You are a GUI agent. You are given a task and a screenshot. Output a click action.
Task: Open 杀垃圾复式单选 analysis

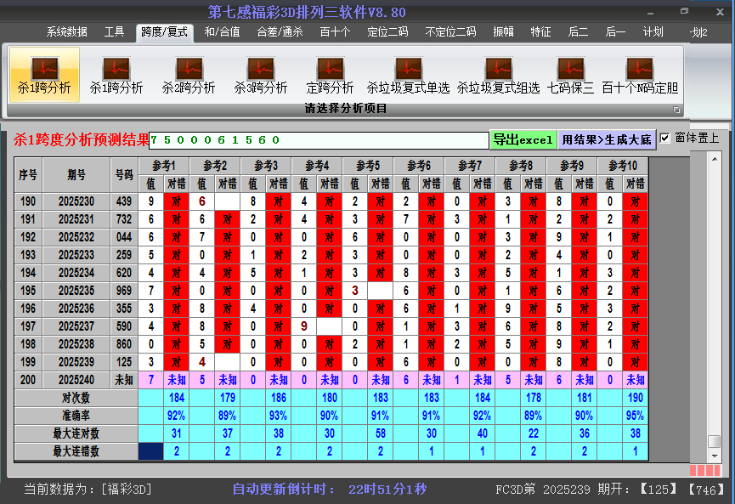click(408, 75)
